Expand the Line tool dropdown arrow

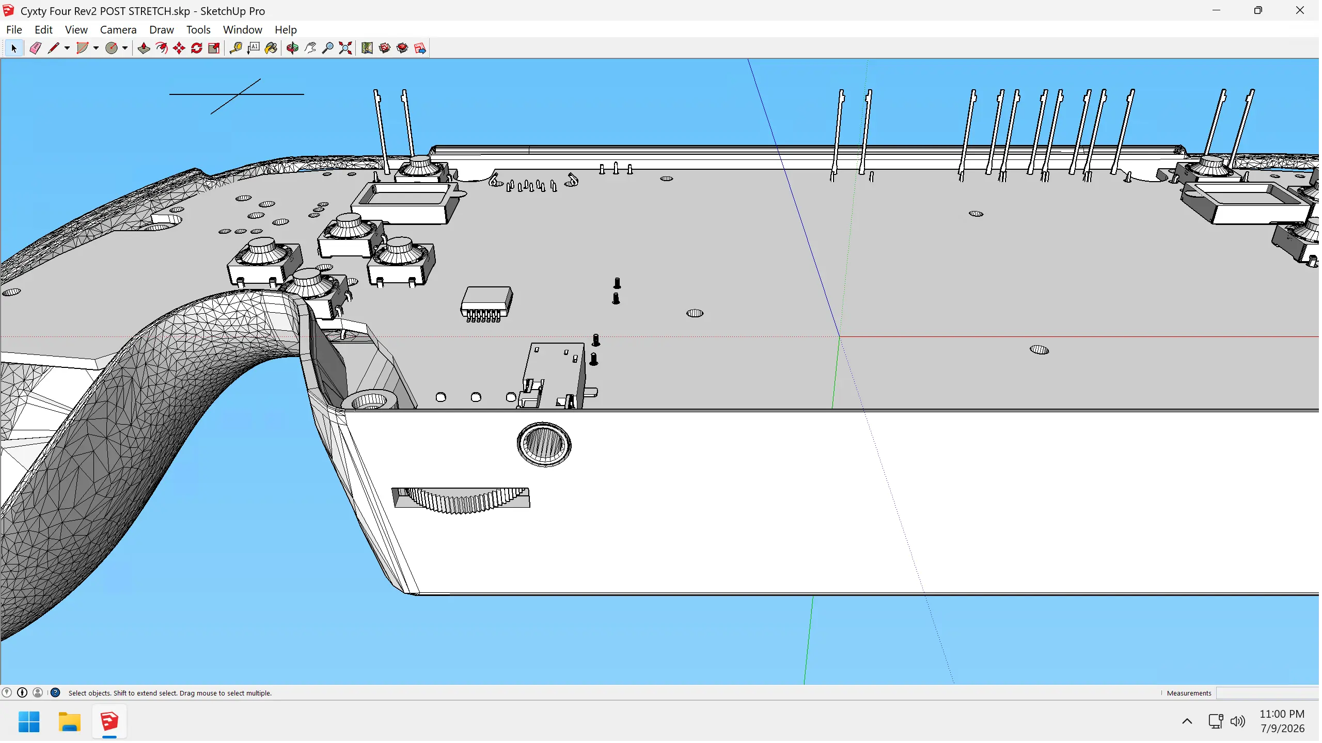67,48
